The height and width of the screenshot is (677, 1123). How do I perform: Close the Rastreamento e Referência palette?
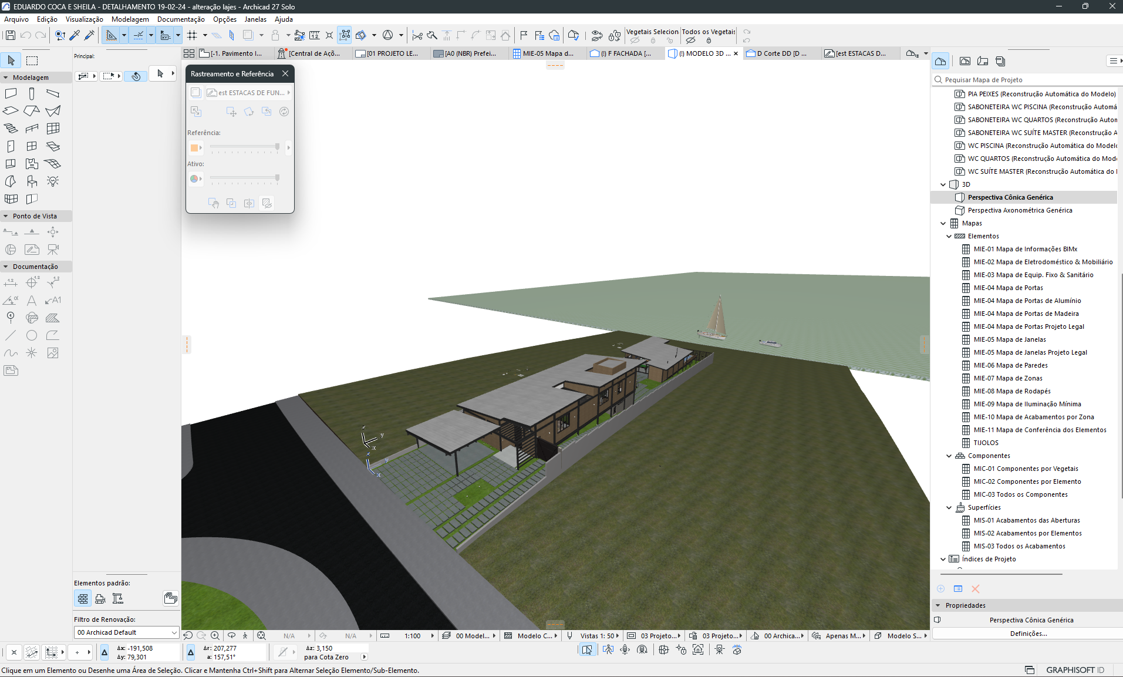pyautogui.click(x=285, y=73)
